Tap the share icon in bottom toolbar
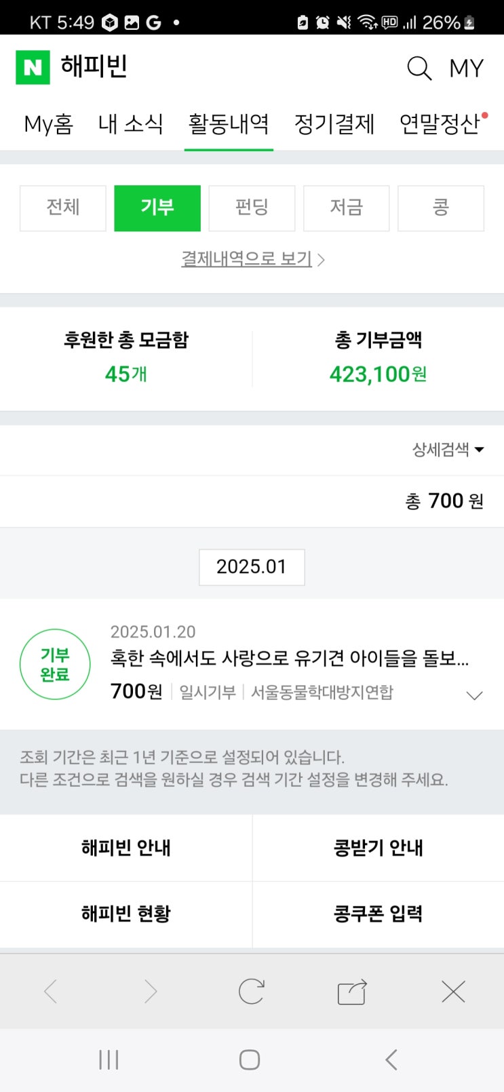 (352, 992)
